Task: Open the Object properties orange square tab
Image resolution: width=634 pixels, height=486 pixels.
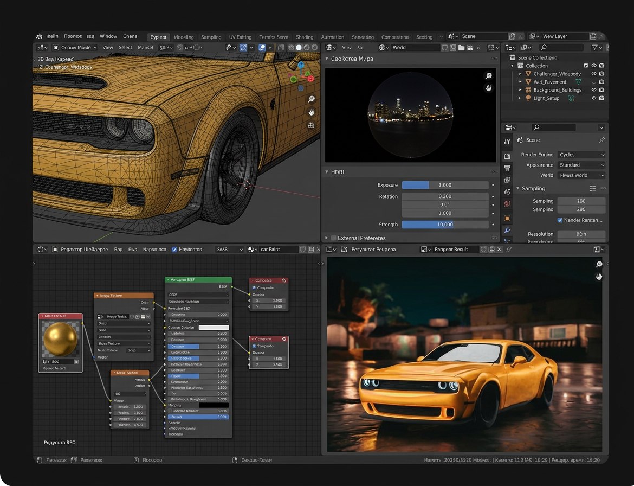Action: coord(507,219)
